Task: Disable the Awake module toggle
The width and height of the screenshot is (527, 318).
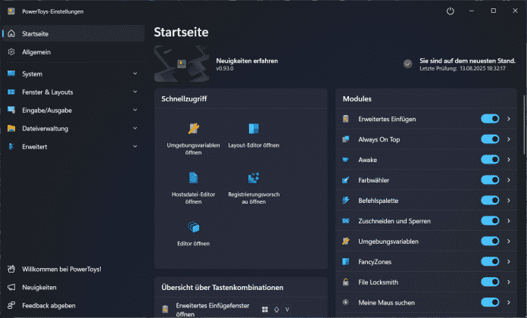Action: coord(490,160)
